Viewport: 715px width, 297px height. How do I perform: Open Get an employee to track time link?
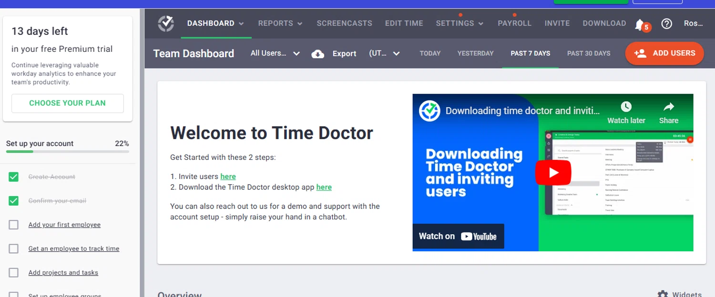[74, 248]
